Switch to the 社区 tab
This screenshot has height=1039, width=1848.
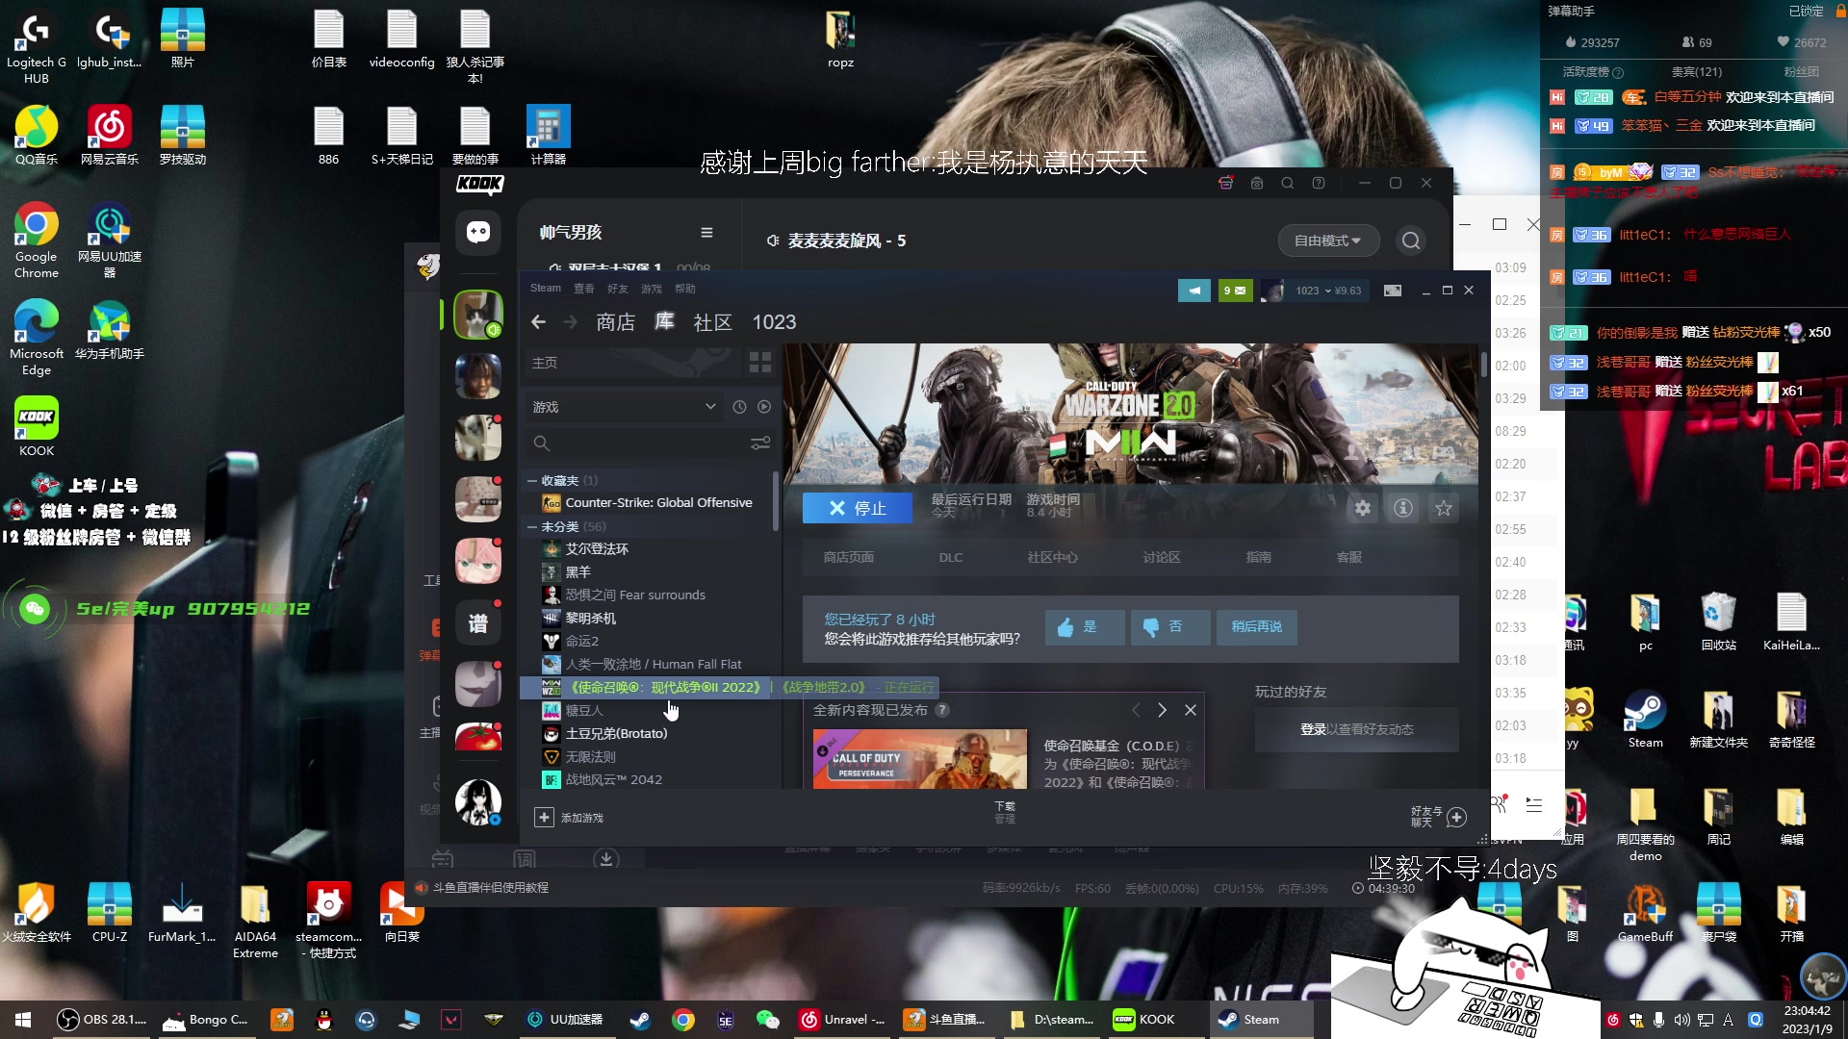point(713,322)
